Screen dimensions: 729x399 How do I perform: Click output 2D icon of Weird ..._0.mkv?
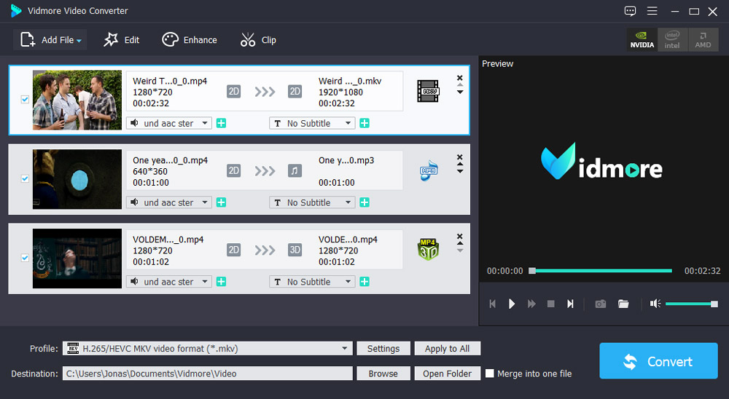pyautogui.click(x=295, y=92)
